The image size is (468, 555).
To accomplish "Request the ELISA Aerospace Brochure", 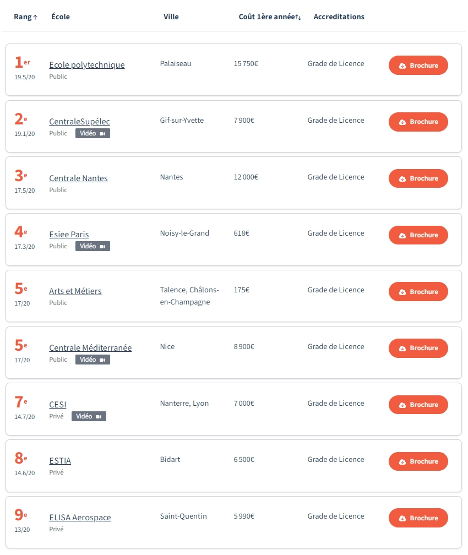I will tap(418, 518).
